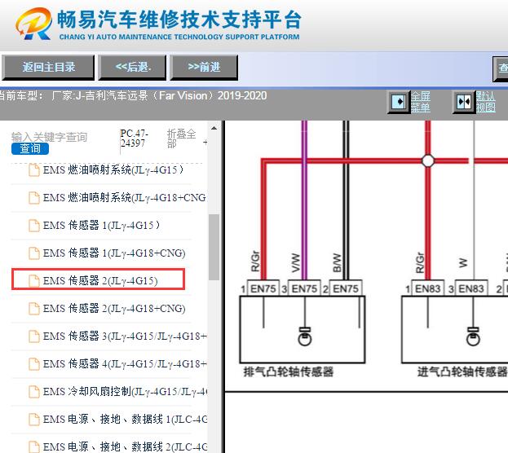
Task: Click document icon beside EMS 燃油喷射系统(JLγ-4G15)
Action: pos(34,170)
